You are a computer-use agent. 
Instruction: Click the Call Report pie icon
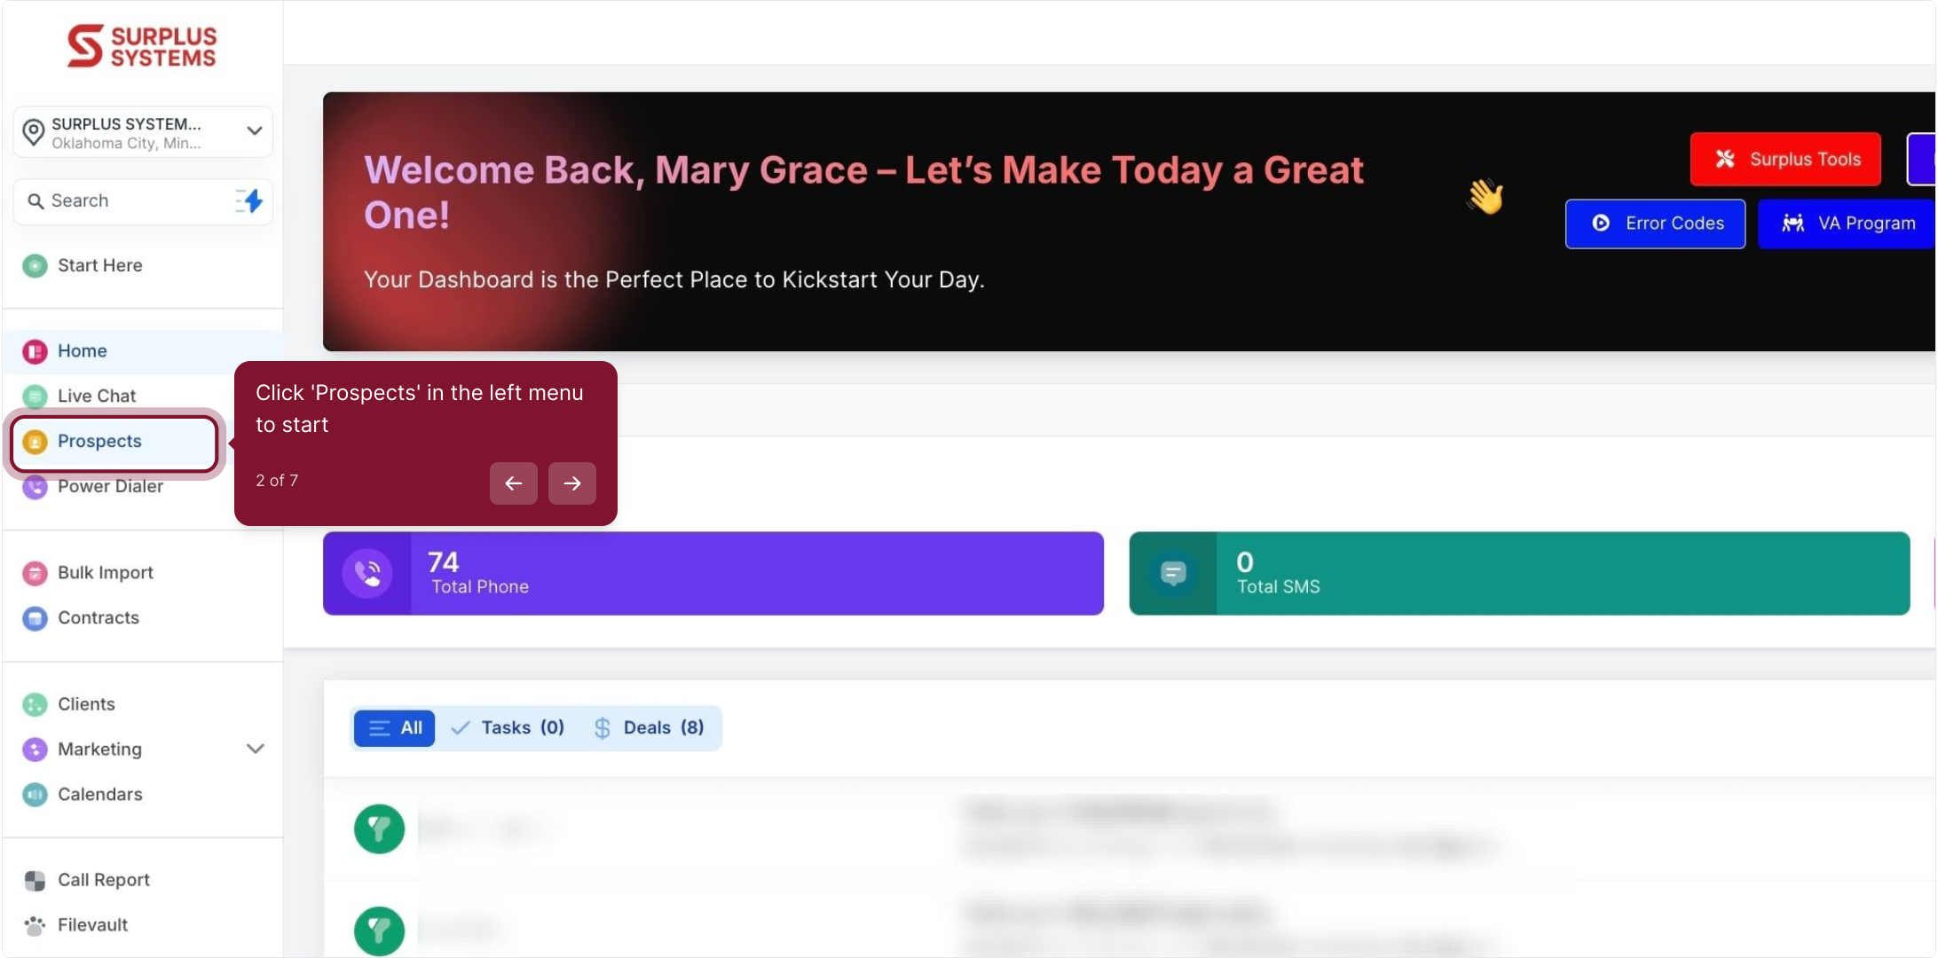pyautogui.click(x=35, y=880)
